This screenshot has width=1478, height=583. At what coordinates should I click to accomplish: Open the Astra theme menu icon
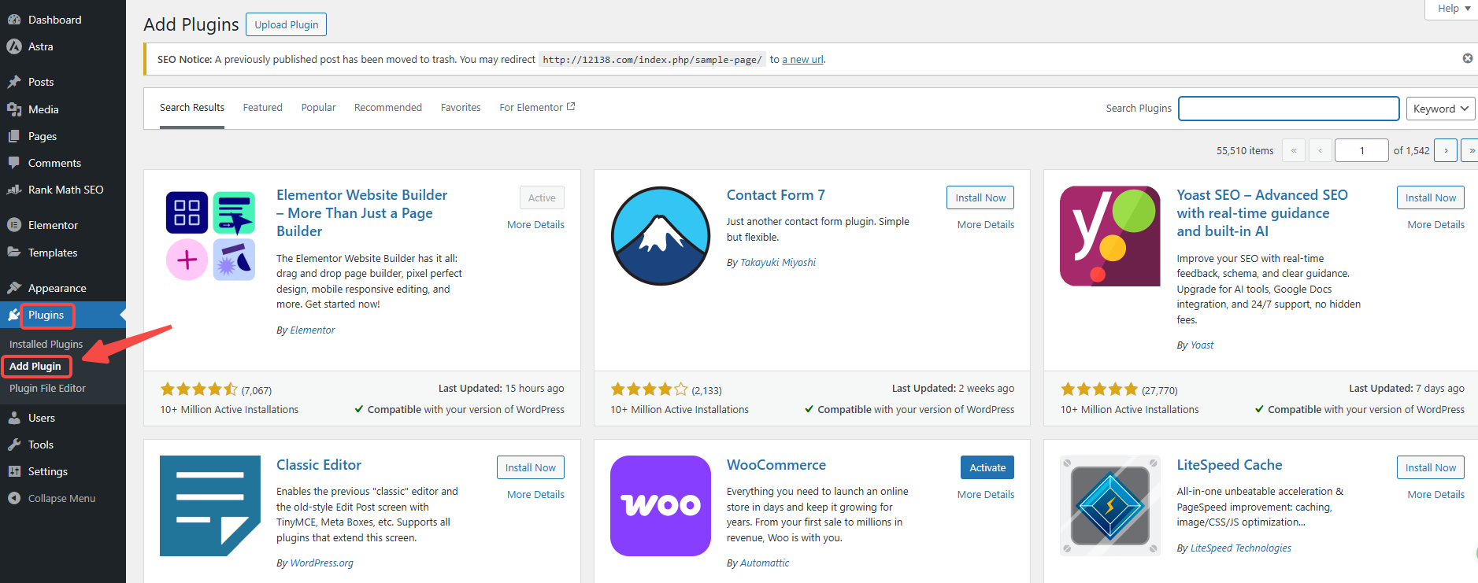(14, 46)
